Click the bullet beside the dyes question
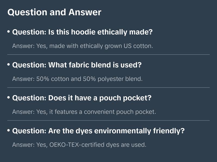Screen dimensions: 217x162 [x=9, y=131]
